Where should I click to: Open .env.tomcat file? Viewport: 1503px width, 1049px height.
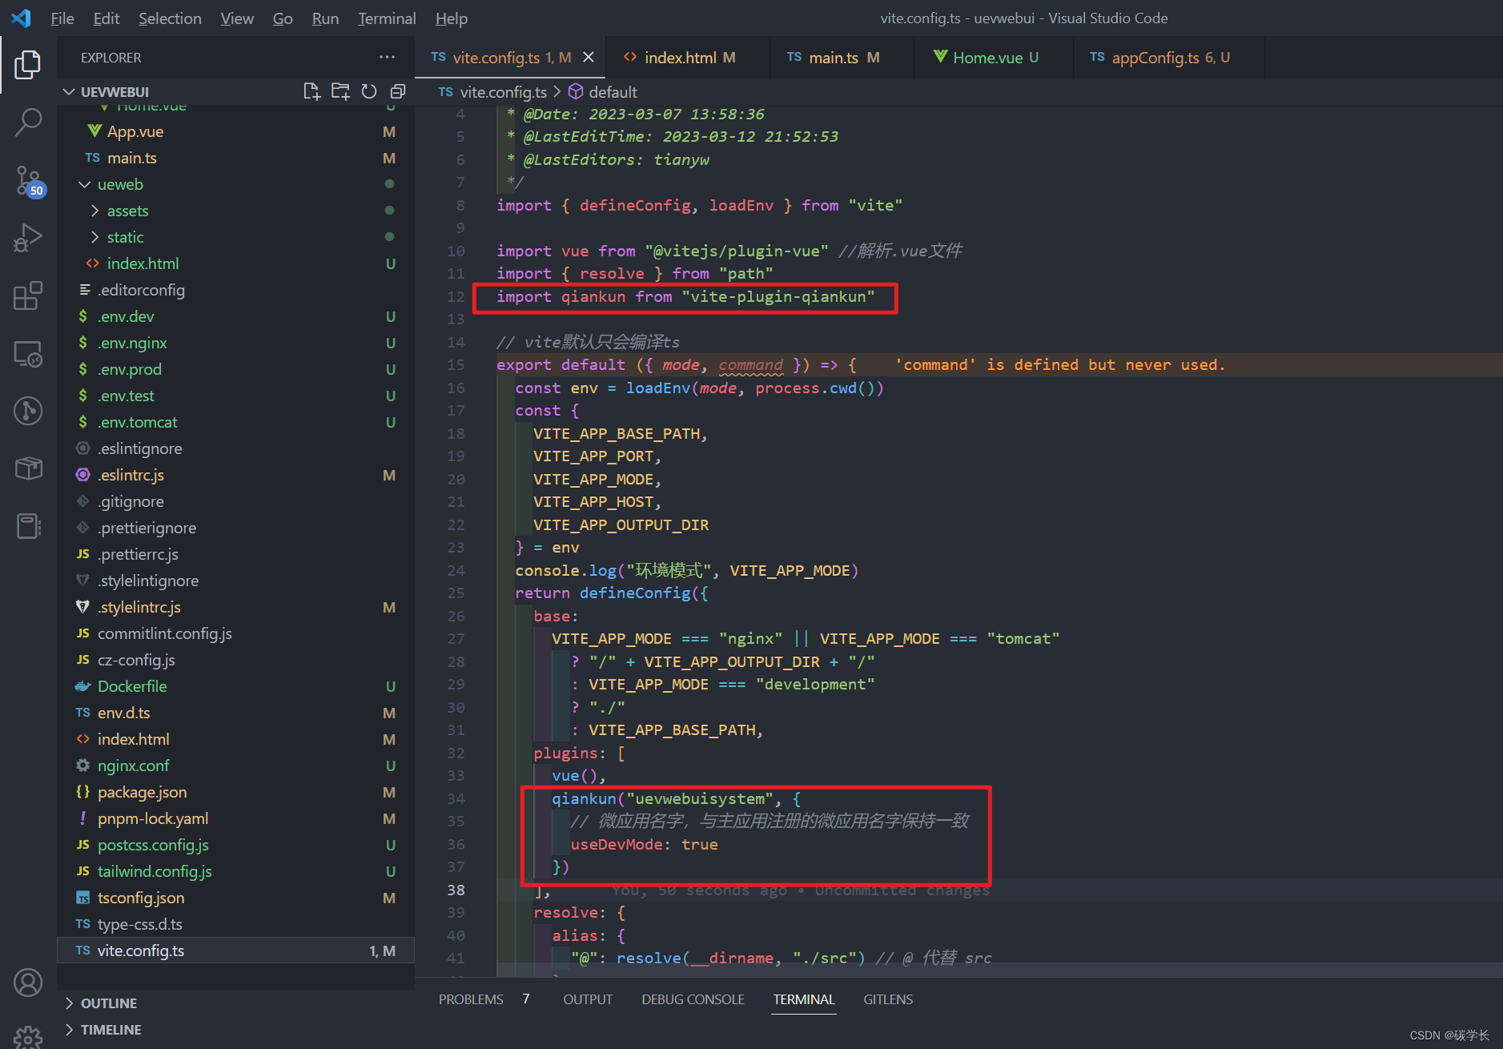point(235,422)
